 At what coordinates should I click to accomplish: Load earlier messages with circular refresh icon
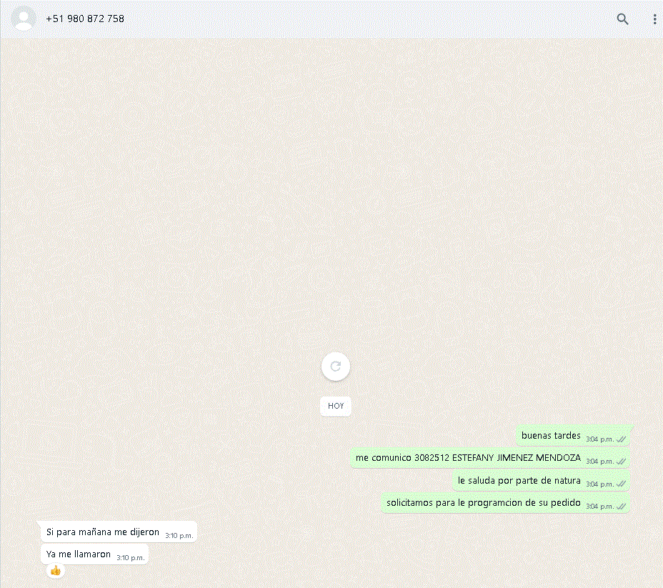tap(336, 367)
